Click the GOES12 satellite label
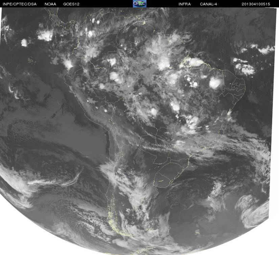 coord(71,4)
